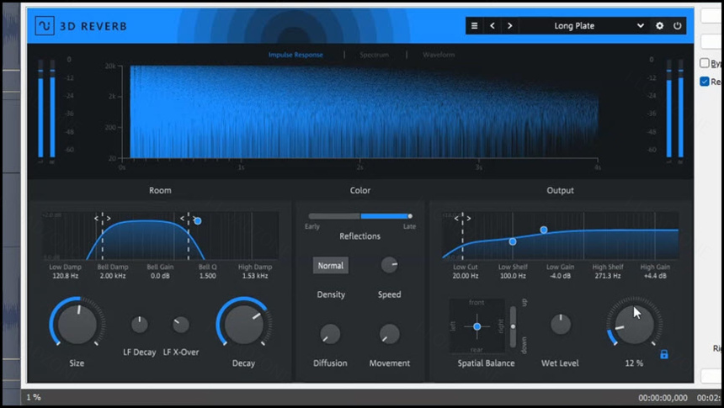
Task: Click the Speed knob
Action: pos(390,265)
